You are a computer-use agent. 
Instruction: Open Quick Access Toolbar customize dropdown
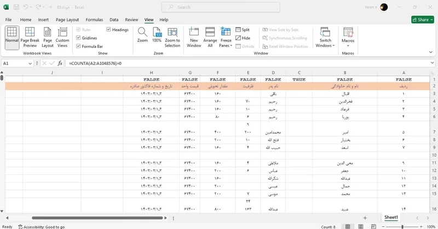[50, 7]
